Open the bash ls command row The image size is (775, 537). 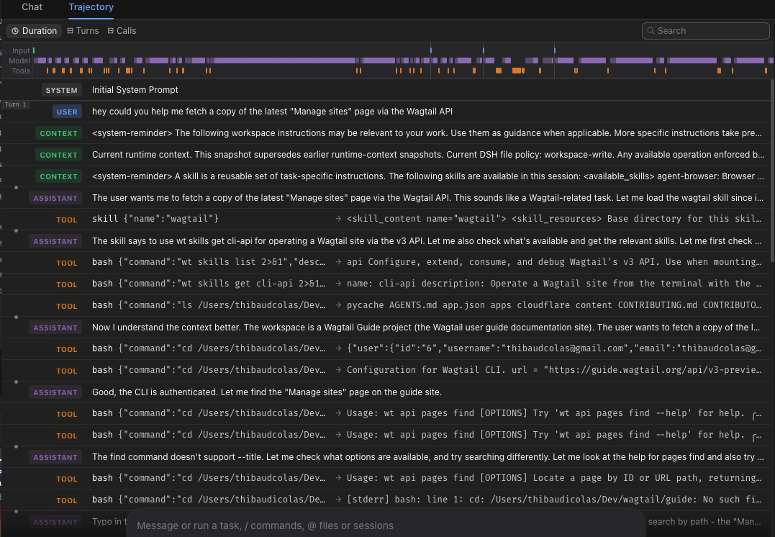pyautogui.click(x=386, y=306)
